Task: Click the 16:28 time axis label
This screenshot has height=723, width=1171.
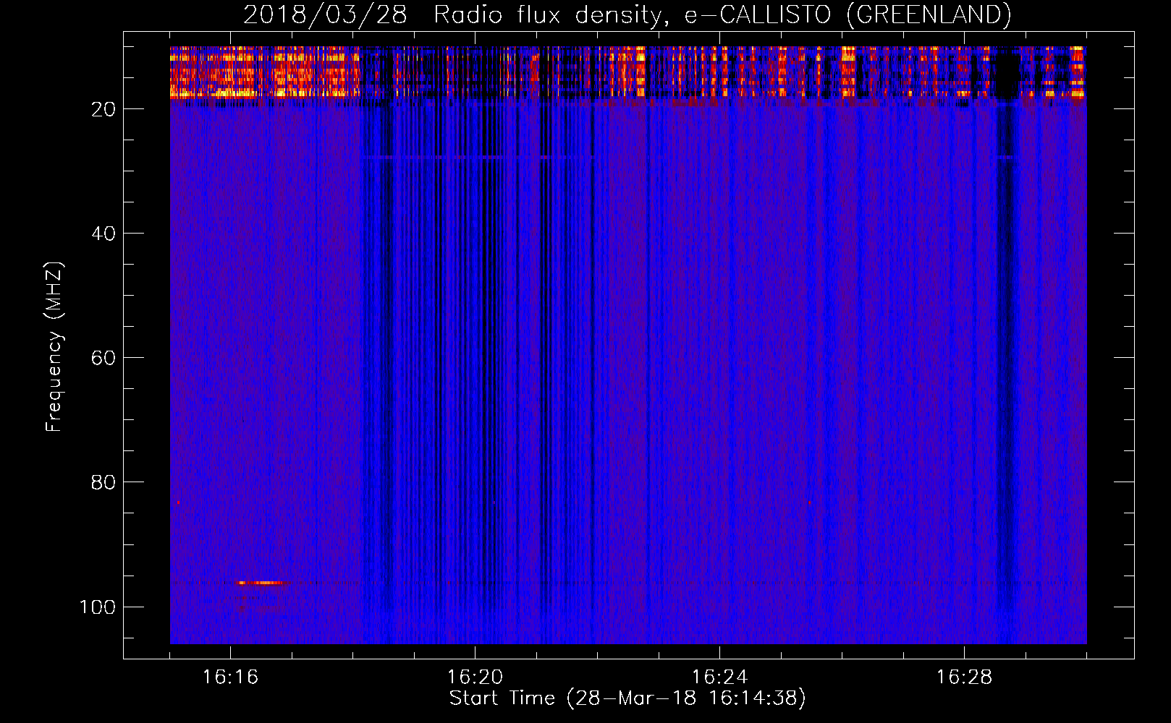Action: [964, 677]
